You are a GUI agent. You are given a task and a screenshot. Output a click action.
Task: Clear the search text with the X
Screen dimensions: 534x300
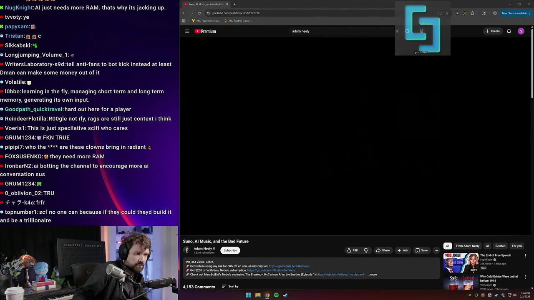[x=397, y=31]
